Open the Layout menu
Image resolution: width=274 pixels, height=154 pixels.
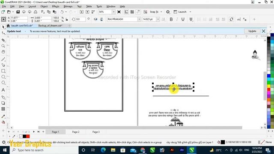[32, 6]
